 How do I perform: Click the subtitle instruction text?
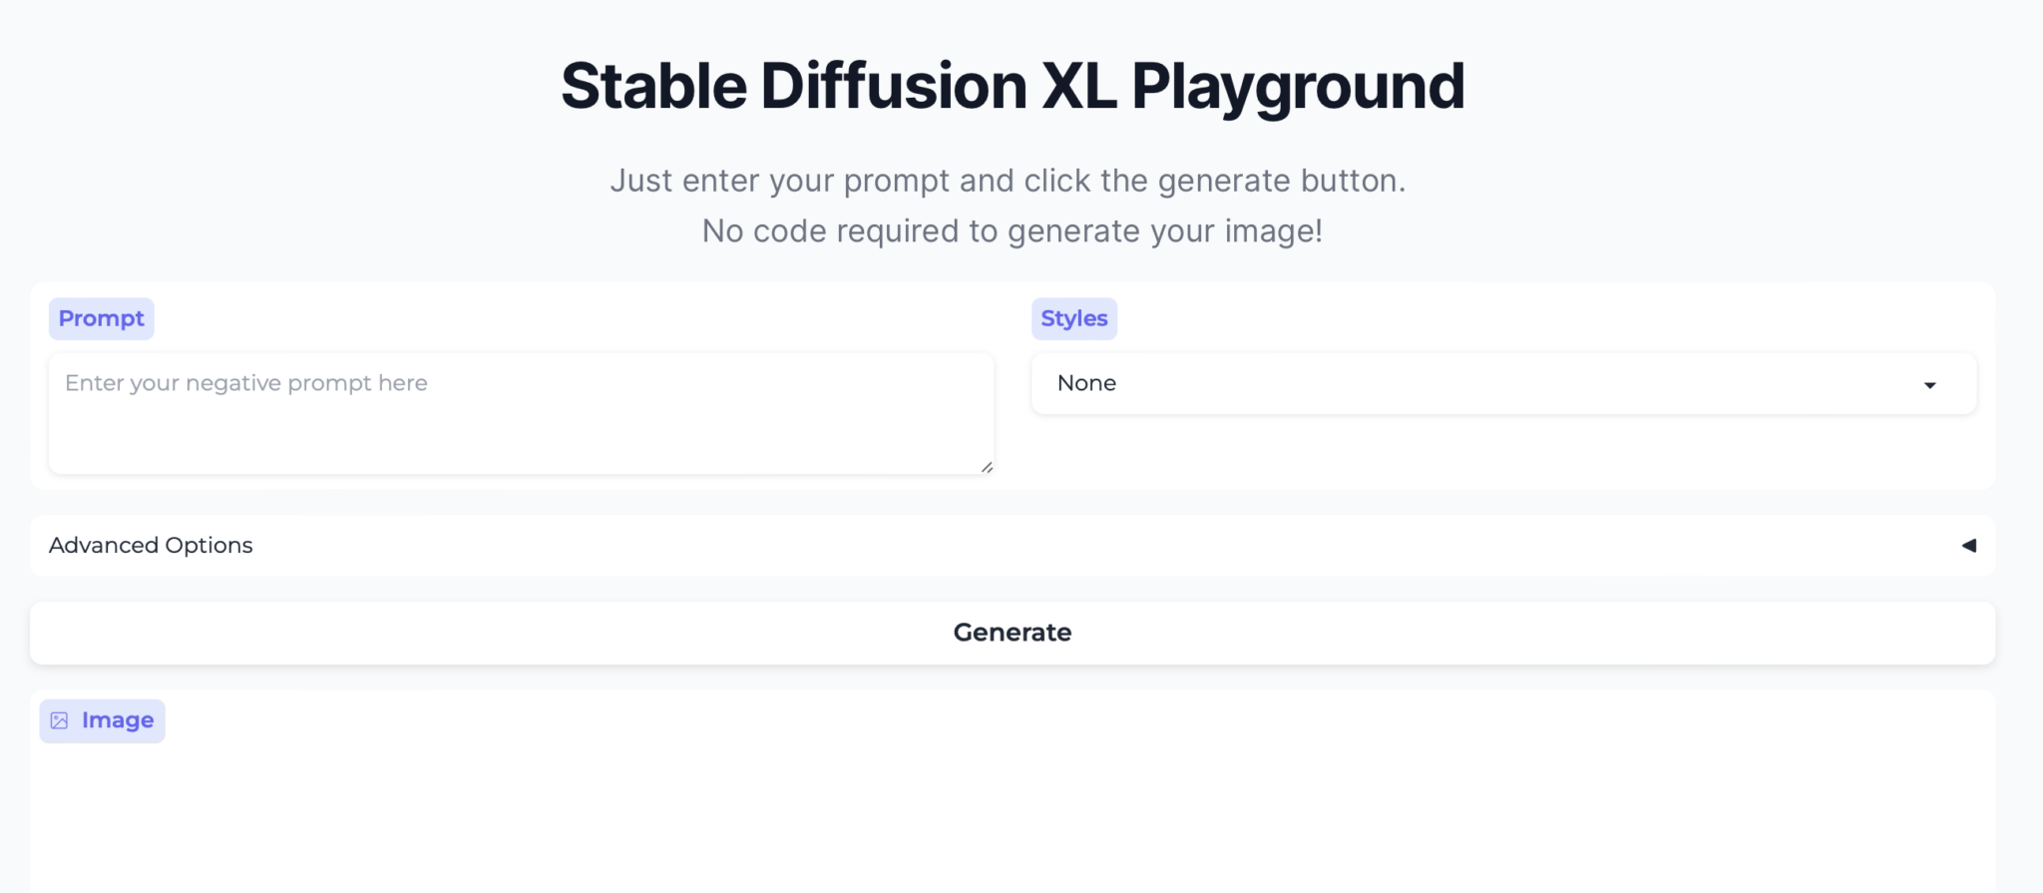pos(1011,205)
